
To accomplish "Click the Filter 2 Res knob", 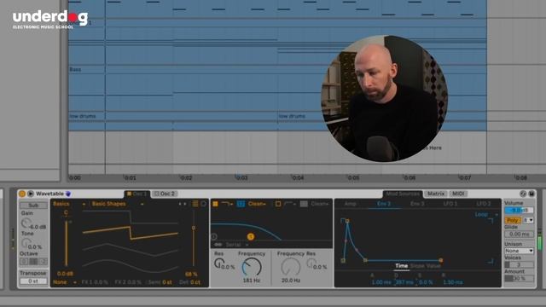I will (311, 264).
